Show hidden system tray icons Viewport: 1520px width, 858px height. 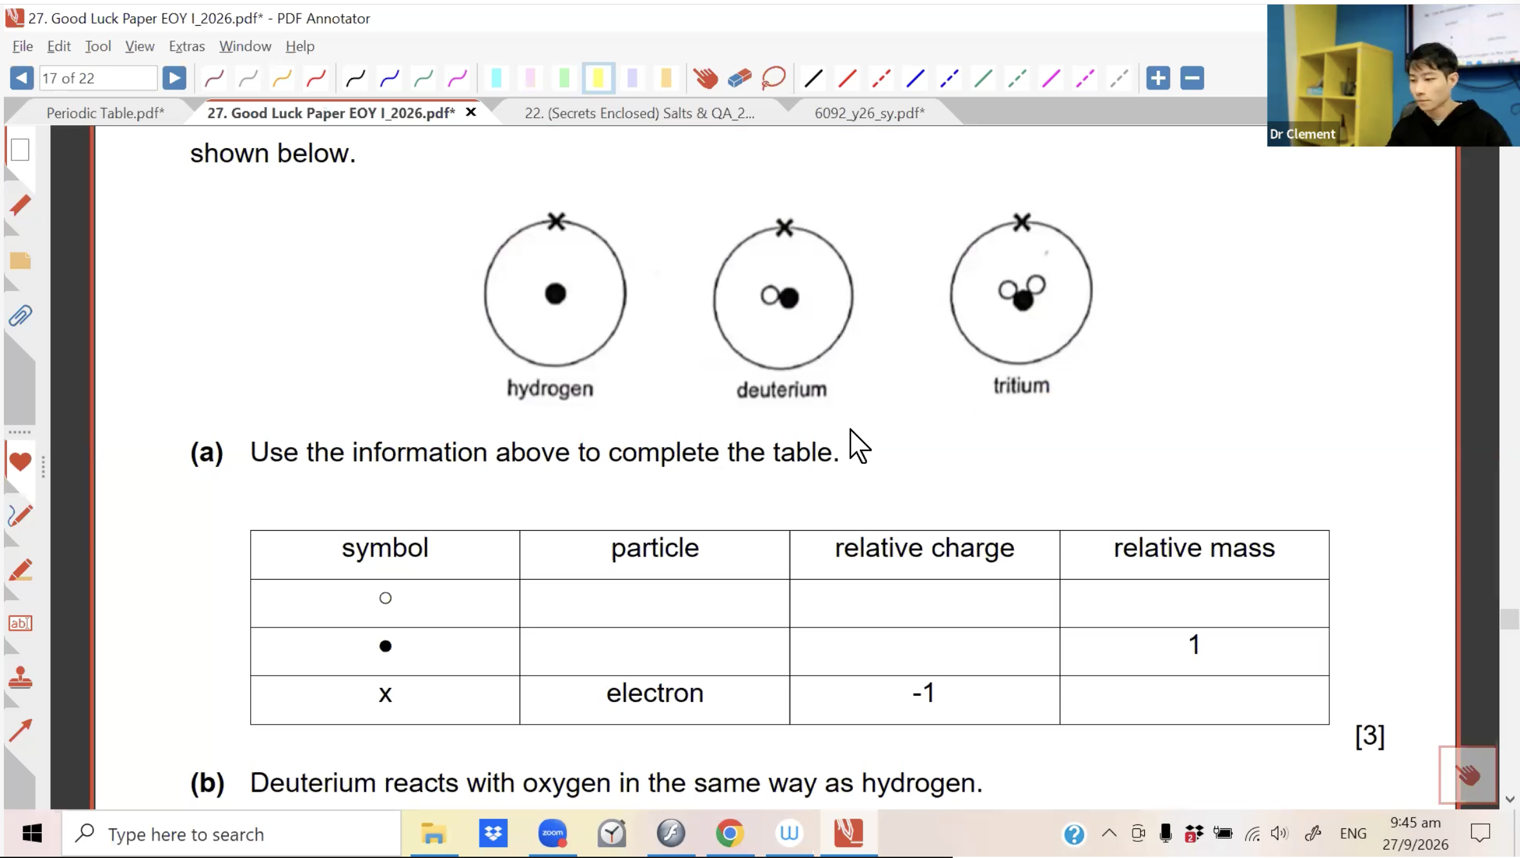1109,834
